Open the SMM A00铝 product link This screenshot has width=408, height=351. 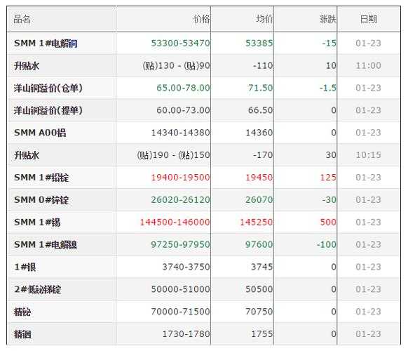click(x=40, y=133)
